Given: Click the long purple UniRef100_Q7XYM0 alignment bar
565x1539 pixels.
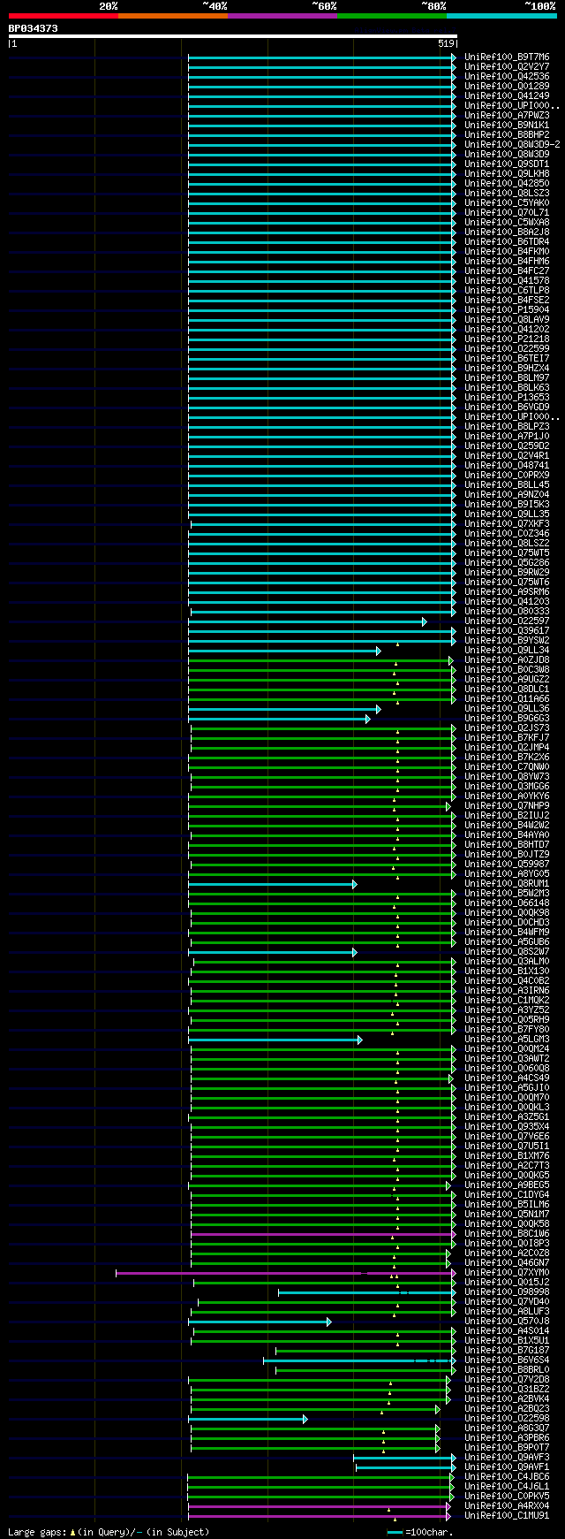Looking at the screenshot, I should coord(284,1274).
